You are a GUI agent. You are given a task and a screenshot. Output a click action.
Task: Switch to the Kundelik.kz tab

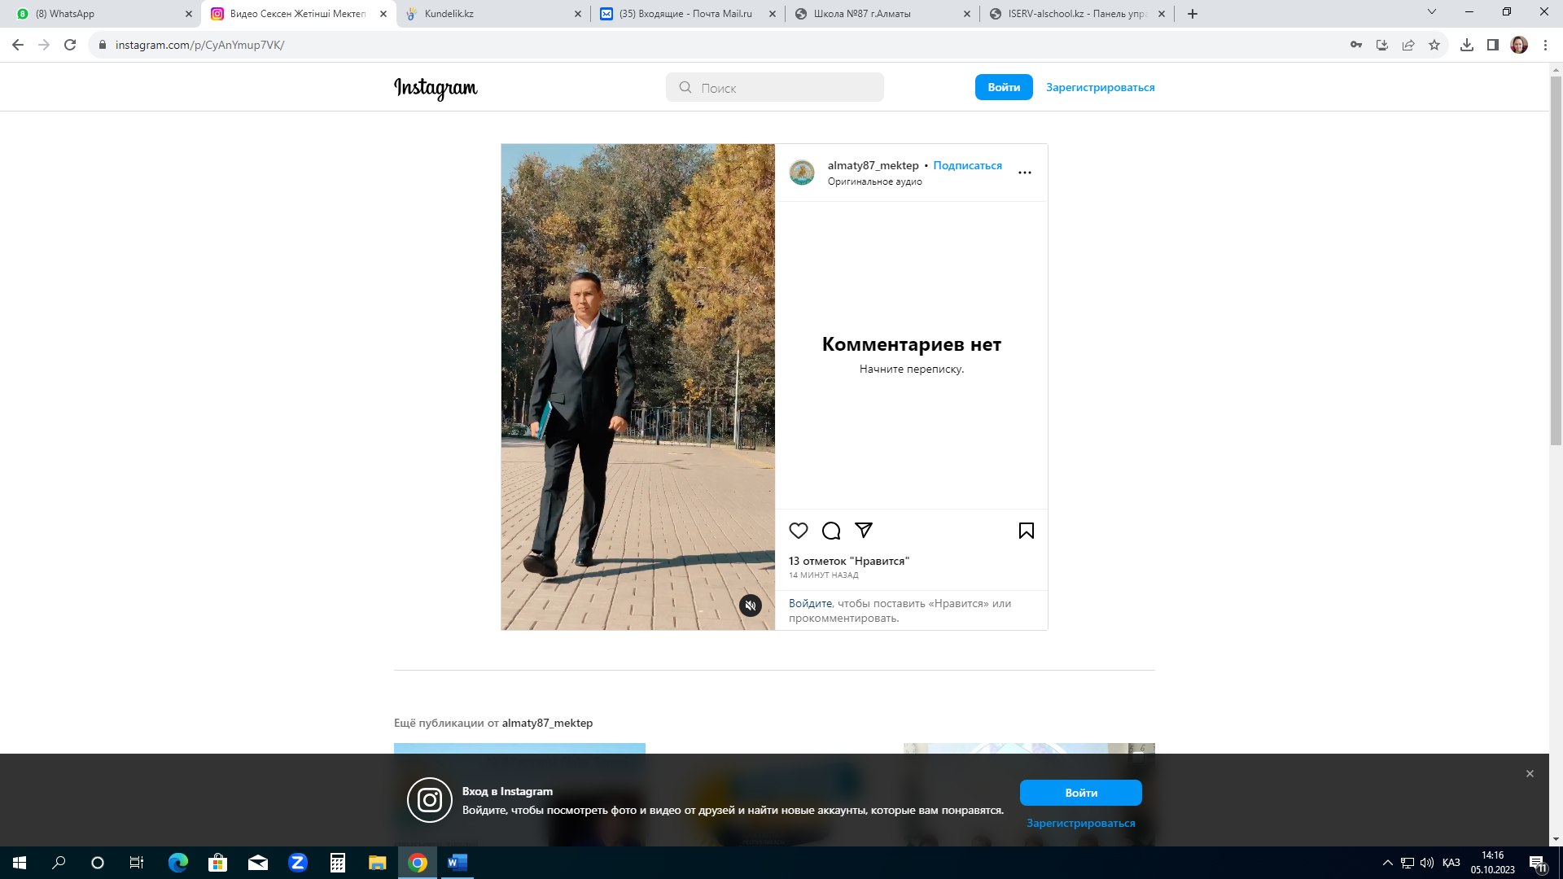coord(493,14)
